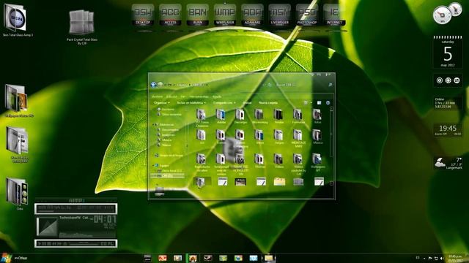Launch INTERNET from the top dock
The image size is (469, 263).
click(x=334, y=15)
